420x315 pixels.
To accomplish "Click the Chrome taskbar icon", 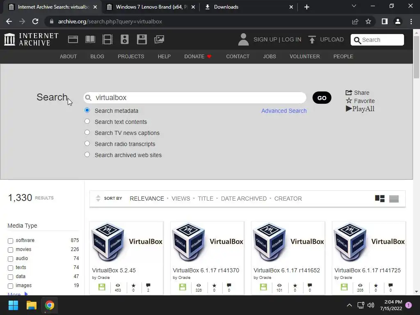I will click(x=49, y=305).
